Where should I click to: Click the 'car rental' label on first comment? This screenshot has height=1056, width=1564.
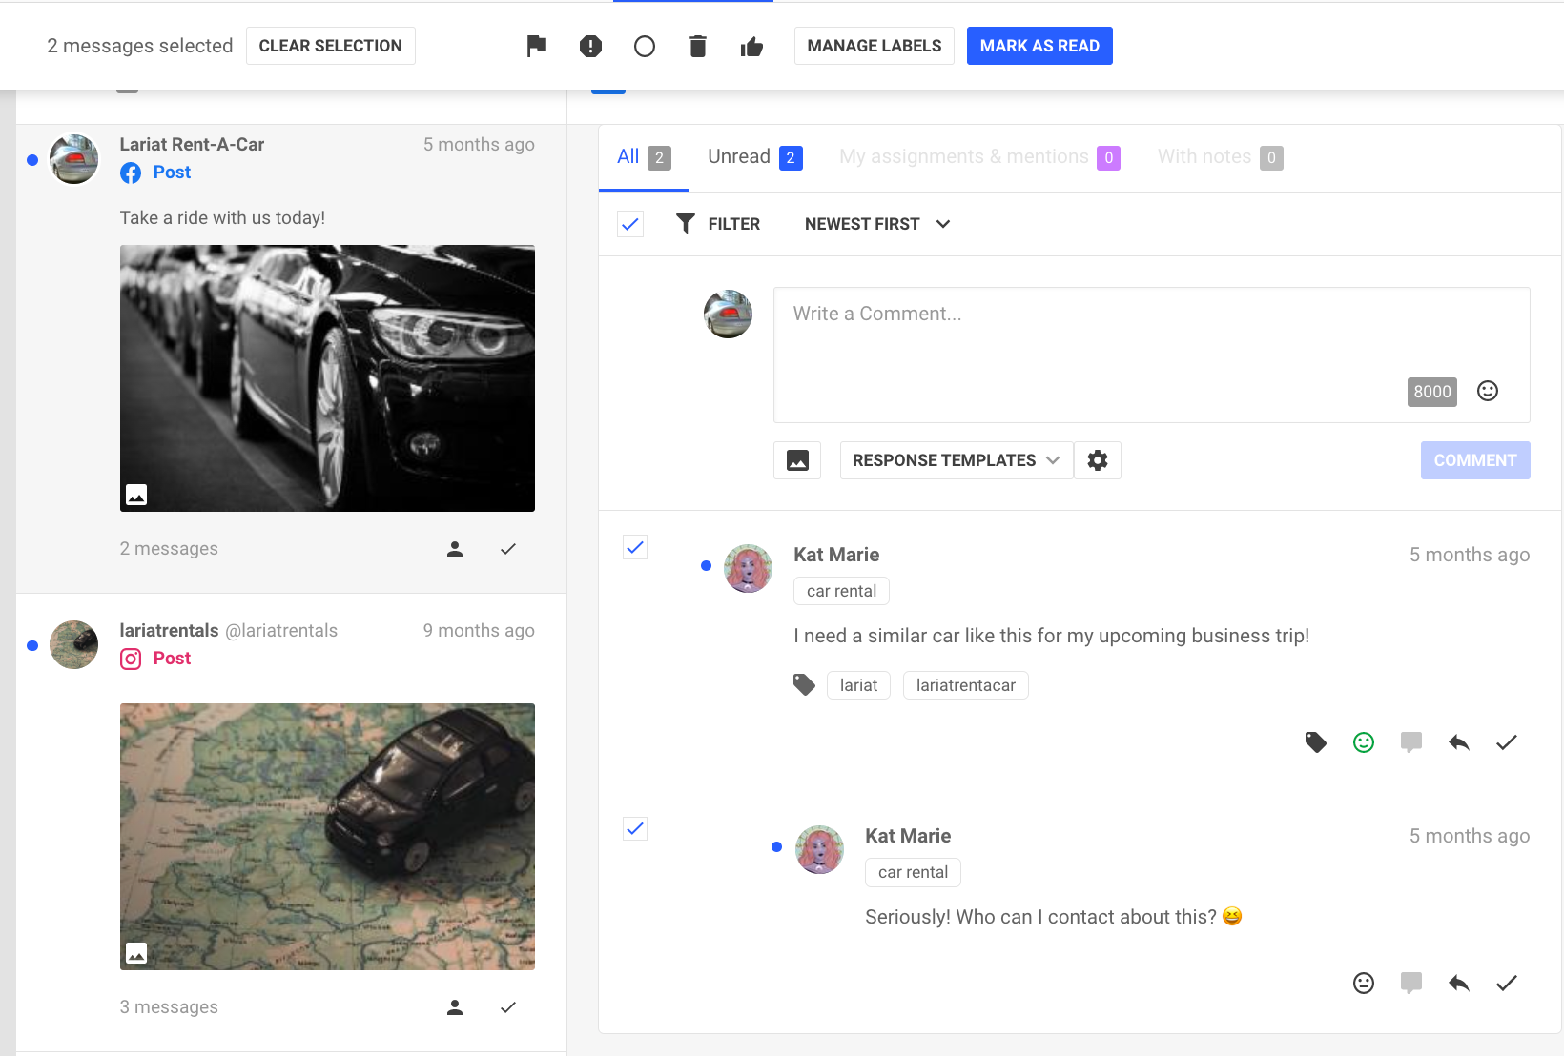(841, 591)
